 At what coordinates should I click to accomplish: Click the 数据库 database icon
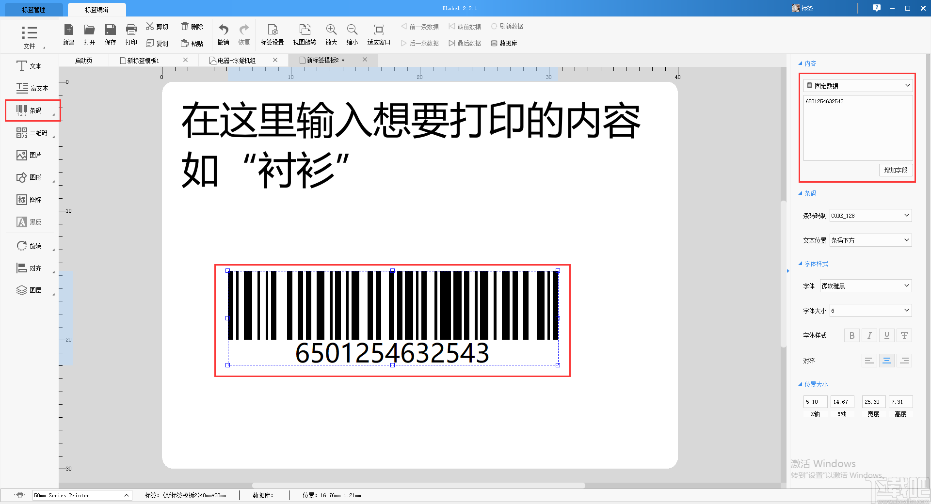pyautogui.click(x=504, y=43)
